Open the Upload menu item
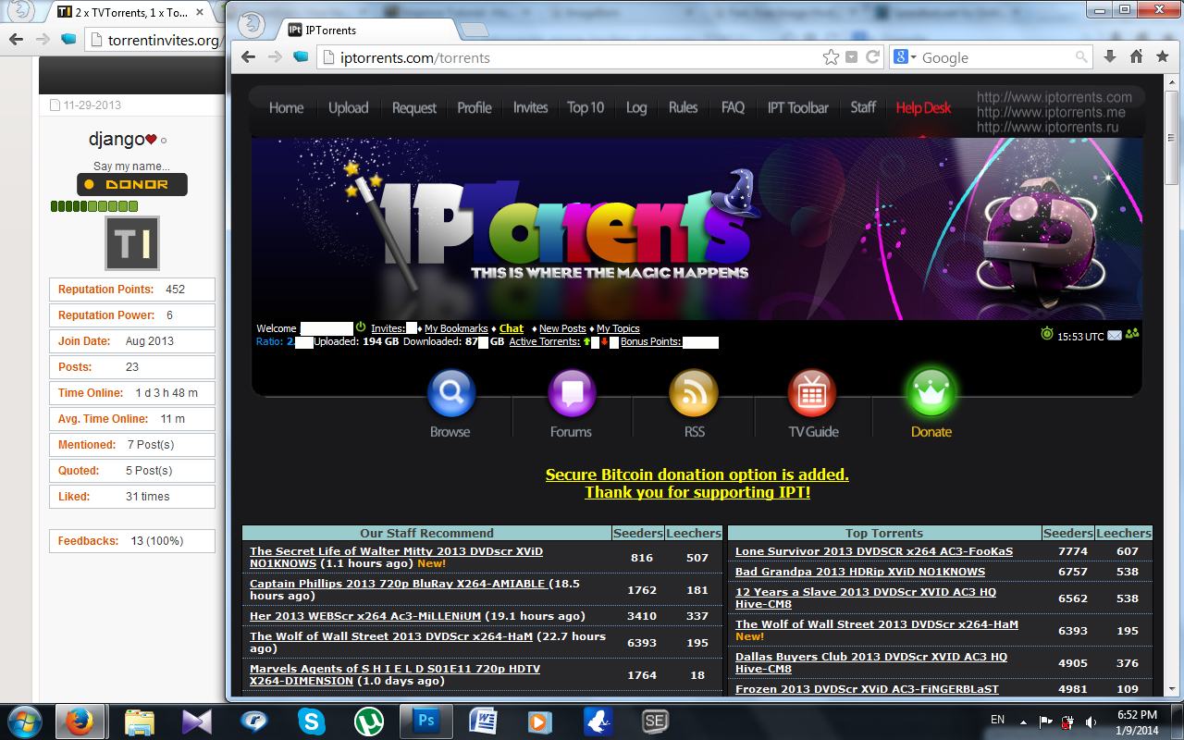1184x740 pixels. (348, 107)
